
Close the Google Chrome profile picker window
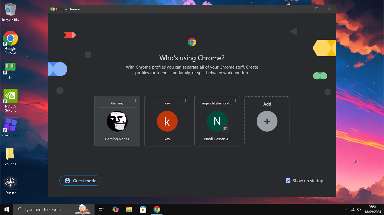coord(329,9)
